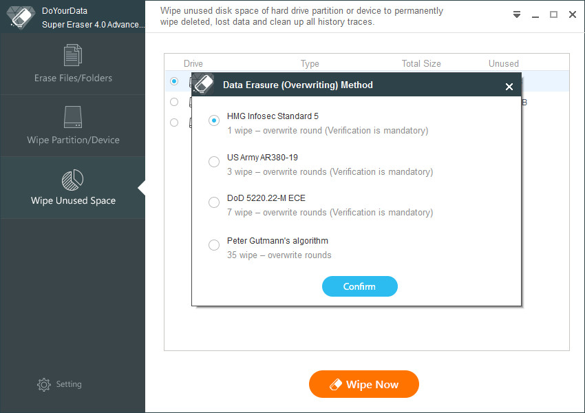The image size is (585, 413).
Task: Open Erase Files/Folders document icon
Action: [x=73, y=55]
